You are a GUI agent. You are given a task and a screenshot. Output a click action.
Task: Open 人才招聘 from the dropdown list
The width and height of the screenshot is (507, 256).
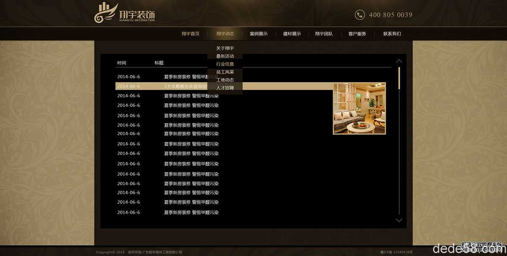tap(225, 88)
